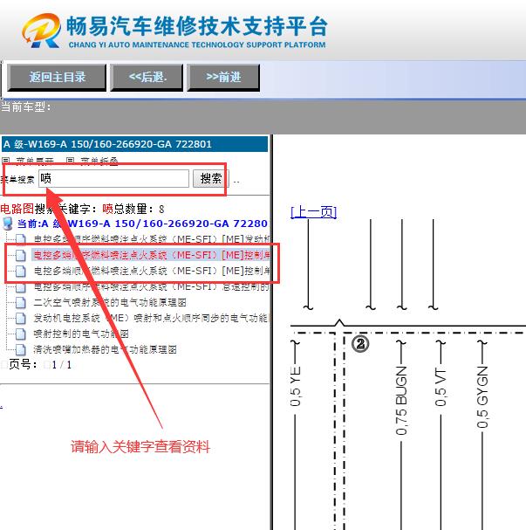Click the 当前车型: label

point(25,107)
